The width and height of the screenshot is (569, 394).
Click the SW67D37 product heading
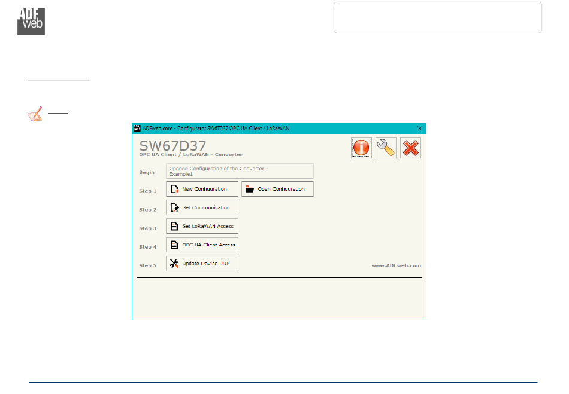point(172,145)
